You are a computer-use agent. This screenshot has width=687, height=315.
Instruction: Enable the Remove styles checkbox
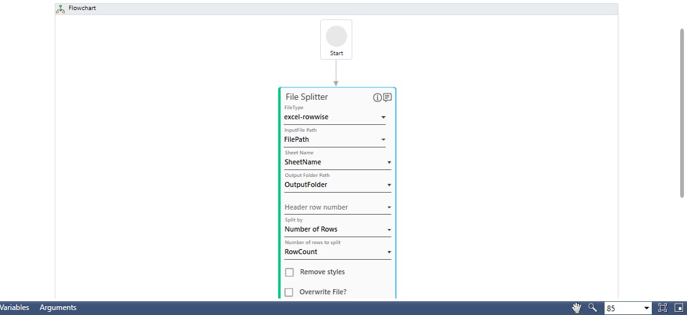point(289,272)
